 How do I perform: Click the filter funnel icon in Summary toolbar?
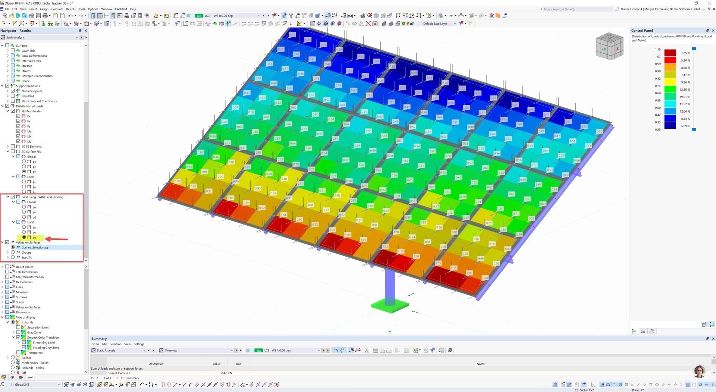click(433, 350)
